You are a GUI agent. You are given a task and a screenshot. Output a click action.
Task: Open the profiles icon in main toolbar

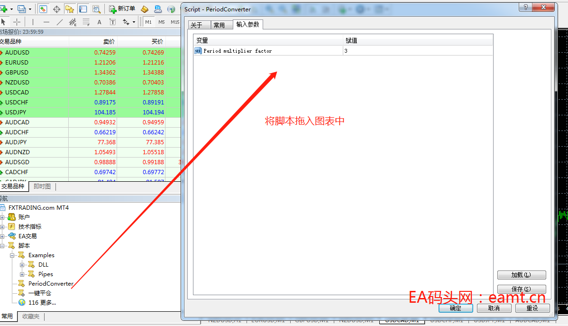tap(21, 9)
